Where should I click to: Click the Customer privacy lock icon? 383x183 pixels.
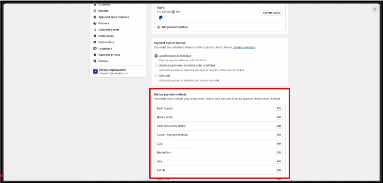tap(95, 55)
